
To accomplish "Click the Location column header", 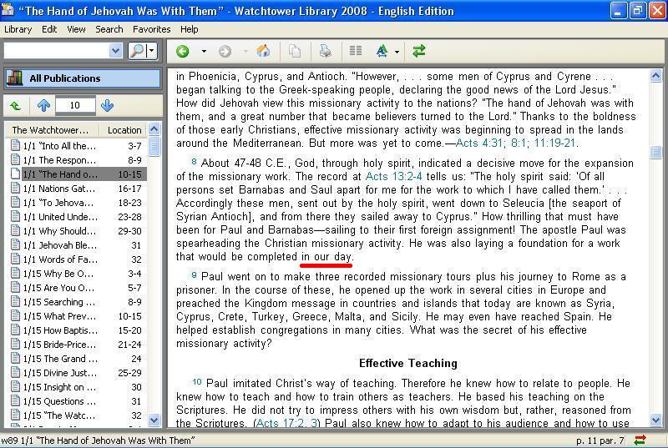I will tap(124, 130).
